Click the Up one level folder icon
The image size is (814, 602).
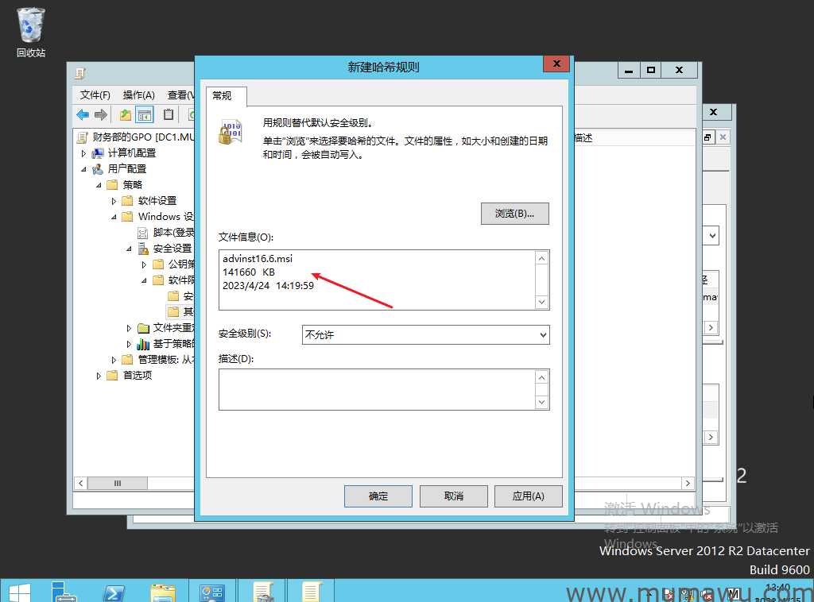click(125, 114)
